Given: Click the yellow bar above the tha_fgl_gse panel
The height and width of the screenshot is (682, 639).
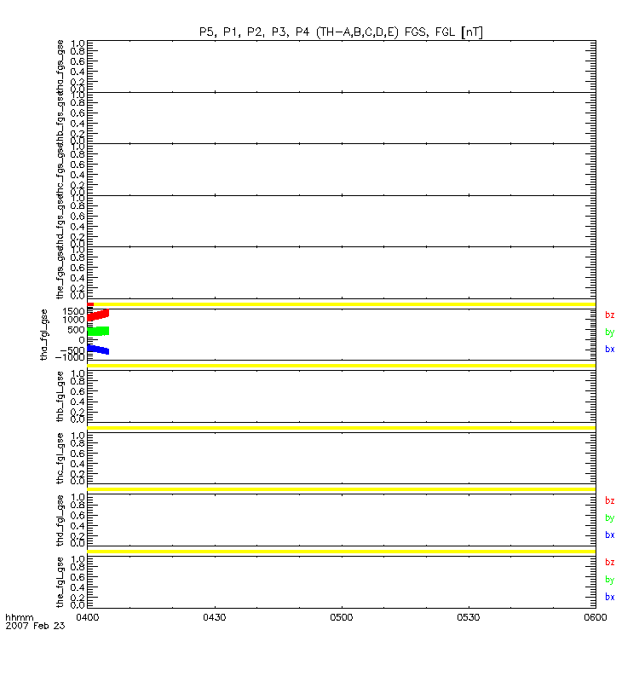Looking at the screenshot, I should click(x=342, y=304).
